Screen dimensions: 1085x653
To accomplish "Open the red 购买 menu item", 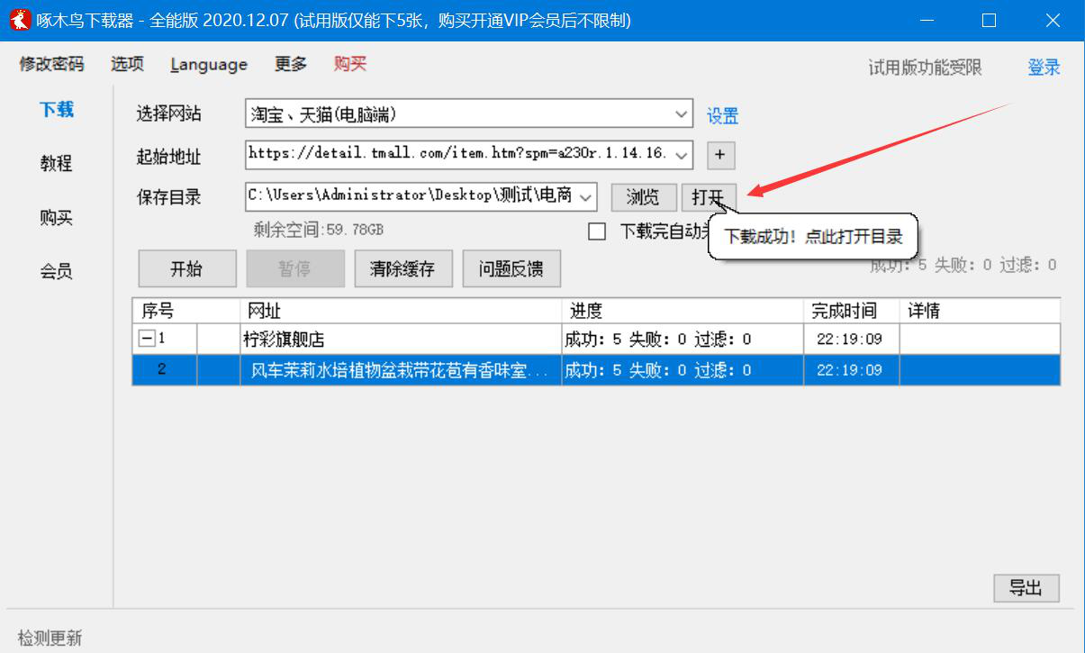I will tap(350, 64).
